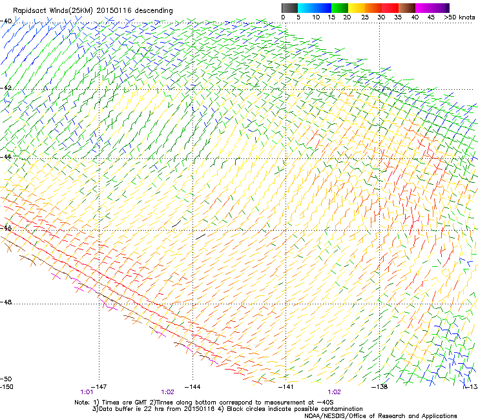Click the '>50 knots' legend label
This screenshot has width=478, height=420.
459,17
